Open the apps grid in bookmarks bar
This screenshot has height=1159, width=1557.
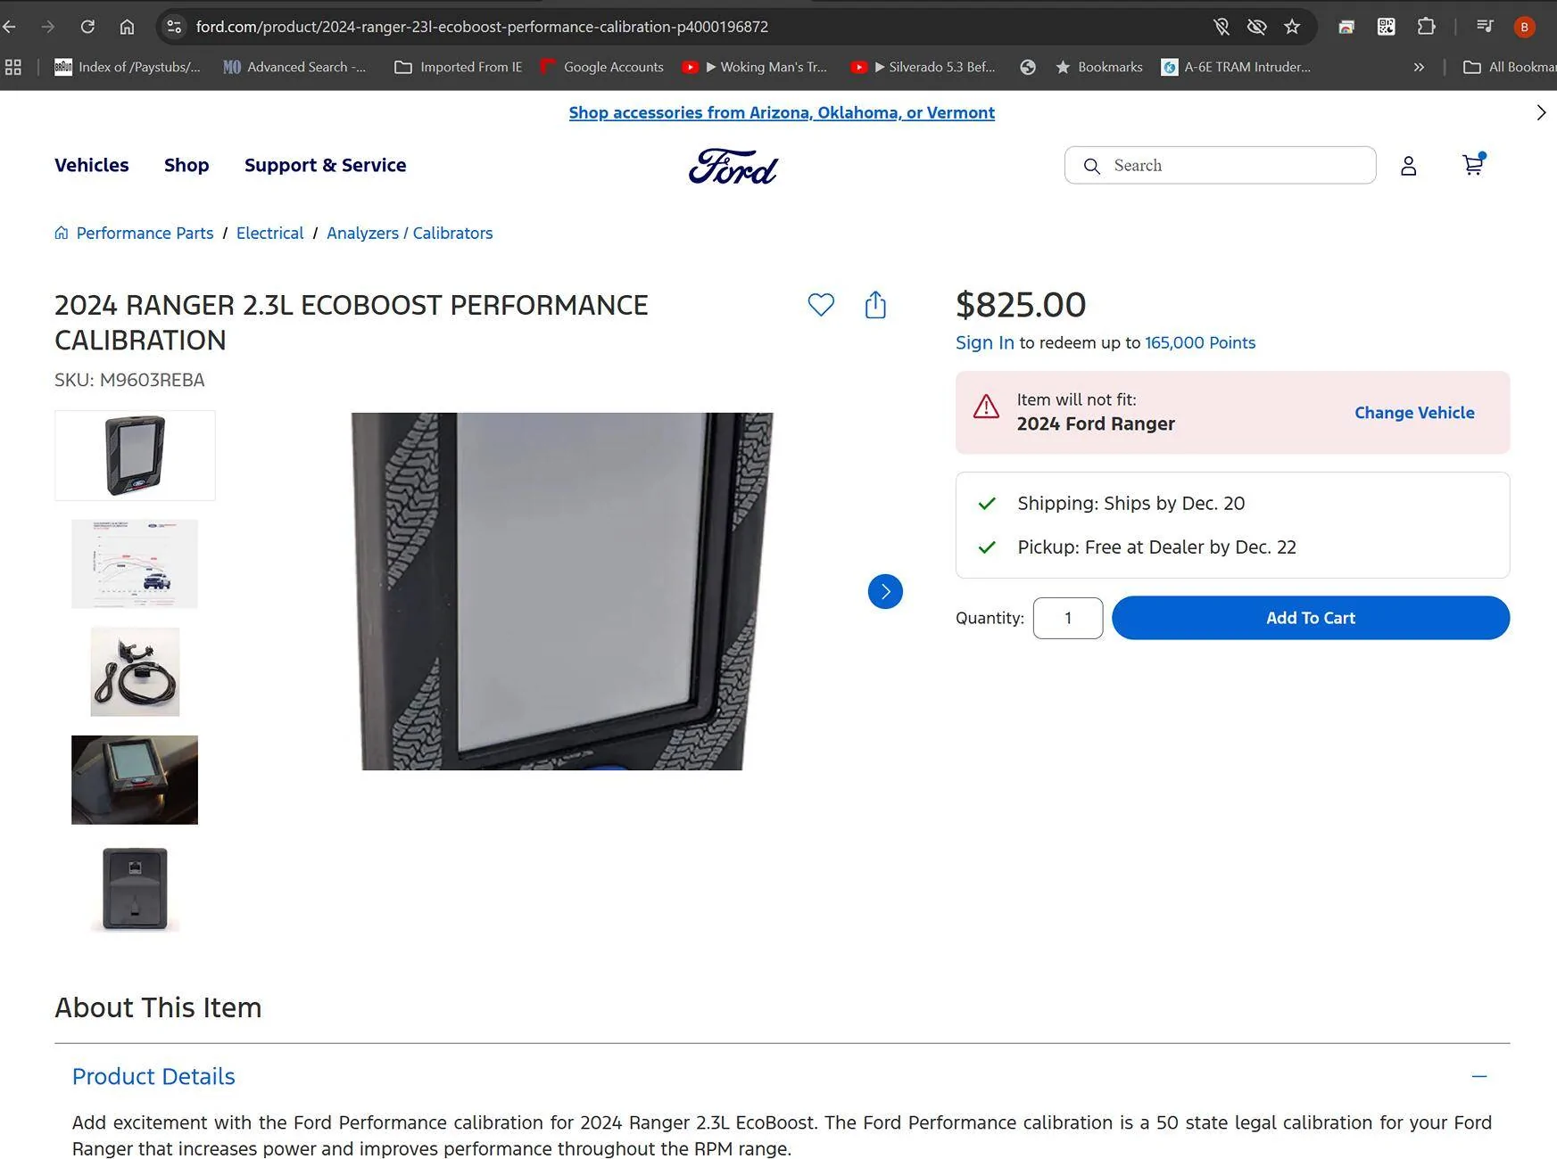[x=13, y=67]
